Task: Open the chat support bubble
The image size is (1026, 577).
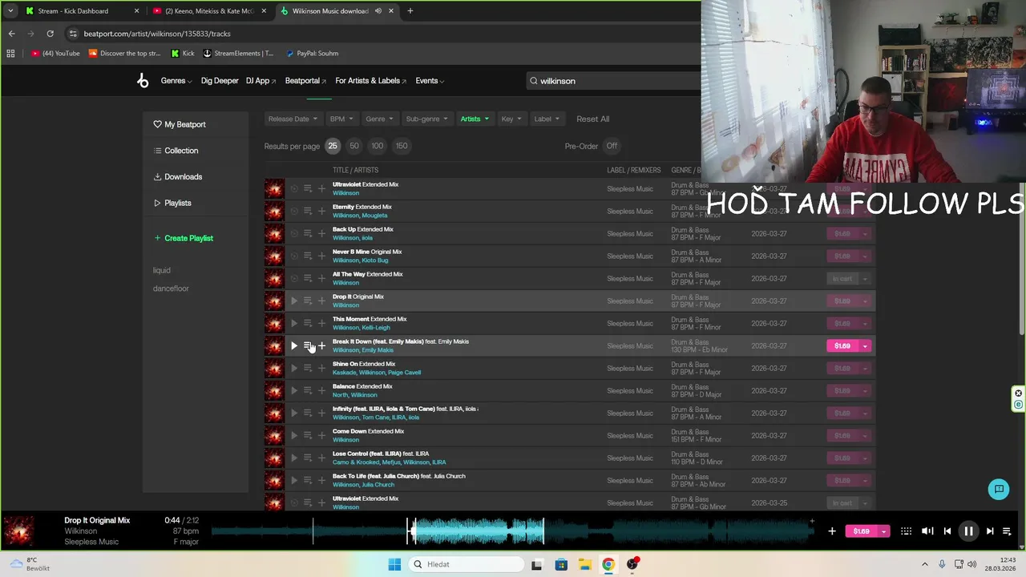Action: [x=999, y=489]
